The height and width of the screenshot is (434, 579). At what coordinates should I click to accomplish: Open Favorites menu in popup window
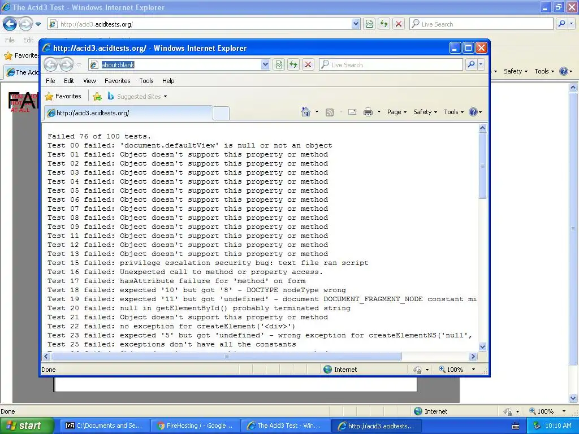tap(118, 81)
